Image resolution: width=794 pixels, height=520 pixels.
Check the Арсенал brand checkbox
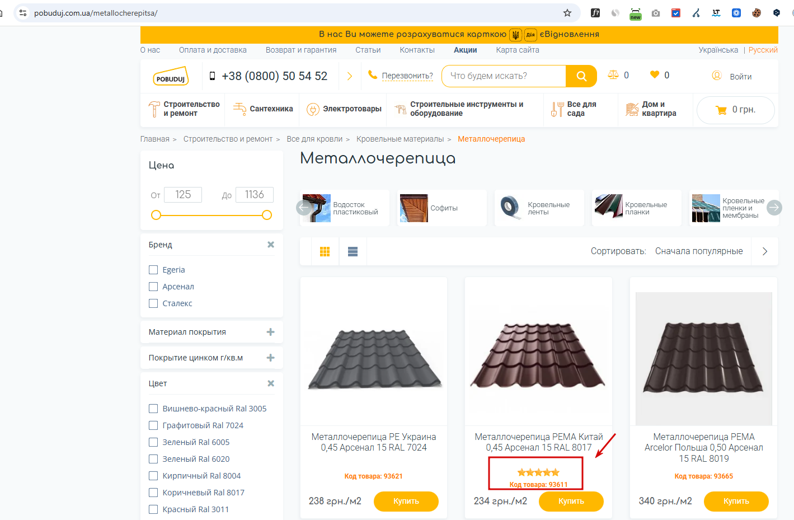pyautogui.click(x=153, y=287)
